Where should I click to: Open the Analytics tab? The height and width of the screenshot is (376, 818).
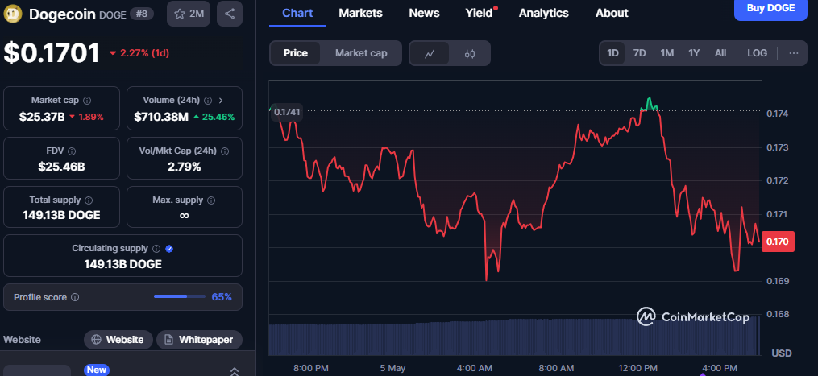(544, 13)
